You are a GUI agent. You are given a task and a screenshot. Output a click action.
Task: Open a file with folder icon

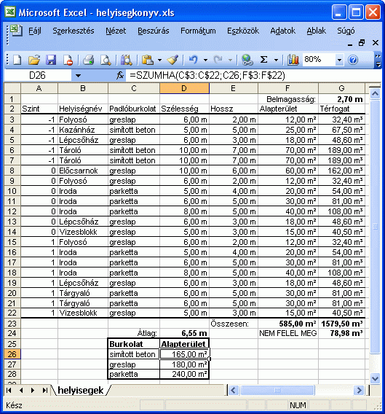click(x=34, y=60)
